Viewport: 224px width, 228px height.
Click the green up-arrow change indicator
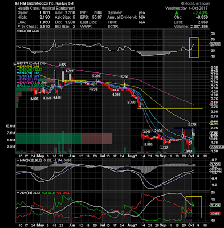pyautogui.click(x=177, y=13)
